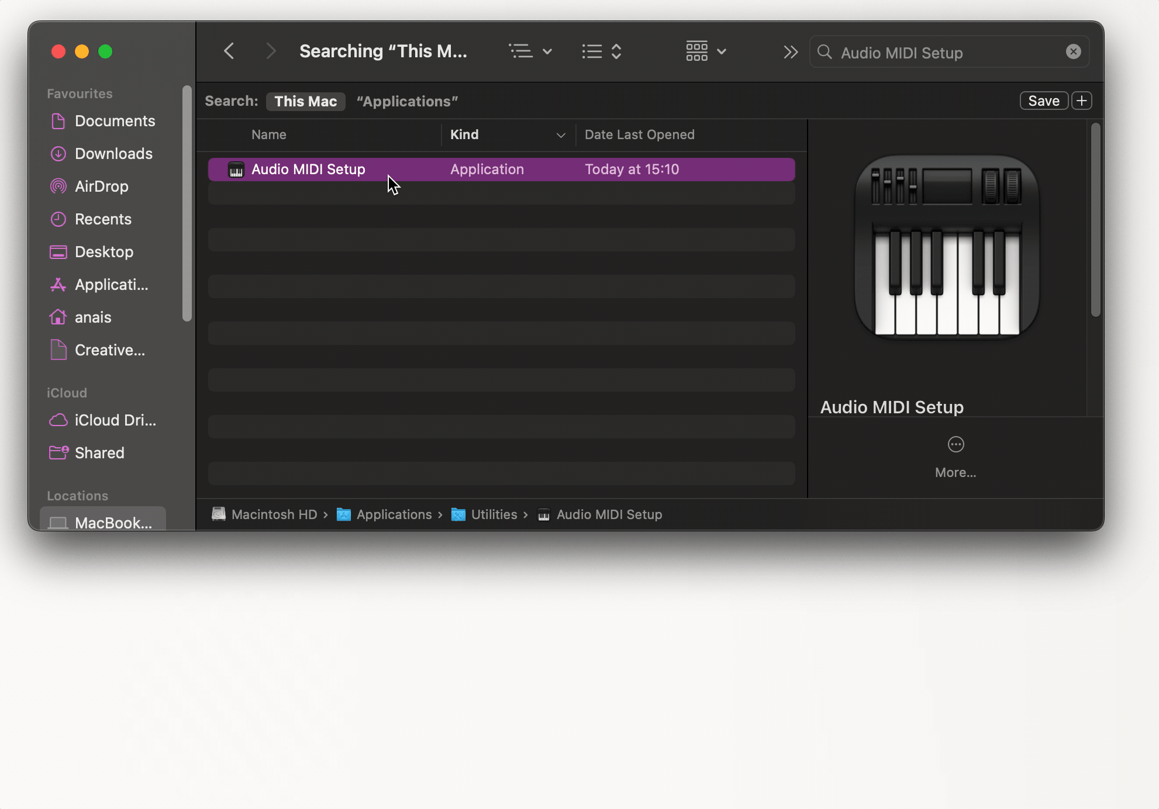Open AirDrop in the sidebar
The width and height of the screenshot is (1159, 809).
tap(101, 186)
